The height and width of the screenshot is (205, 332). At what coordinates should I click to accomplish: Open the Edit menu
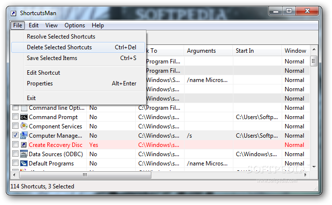(x=34, y=25)
